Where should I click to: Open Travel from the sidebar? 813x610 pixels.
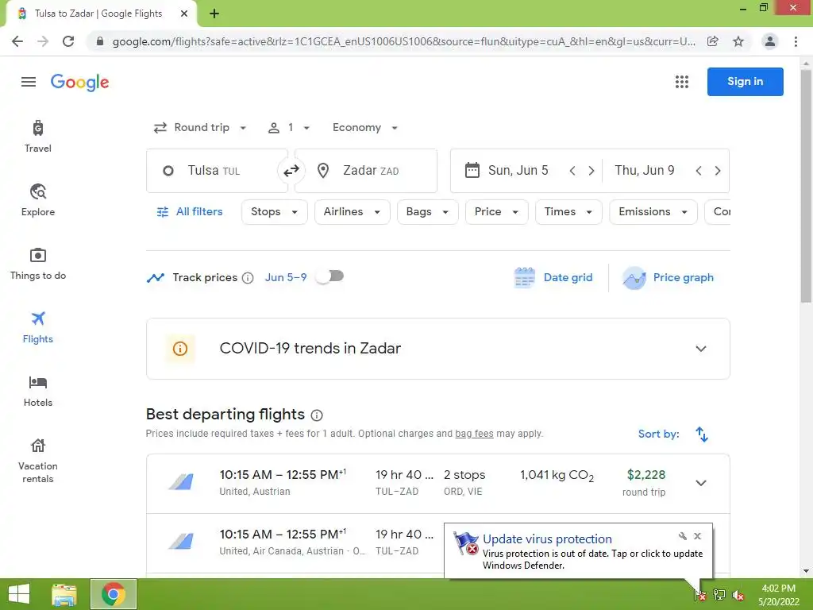38,137
